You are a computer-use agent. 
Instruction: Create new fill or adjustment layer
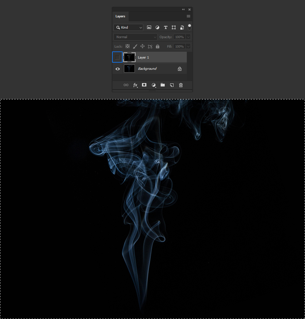click(154, 85)
